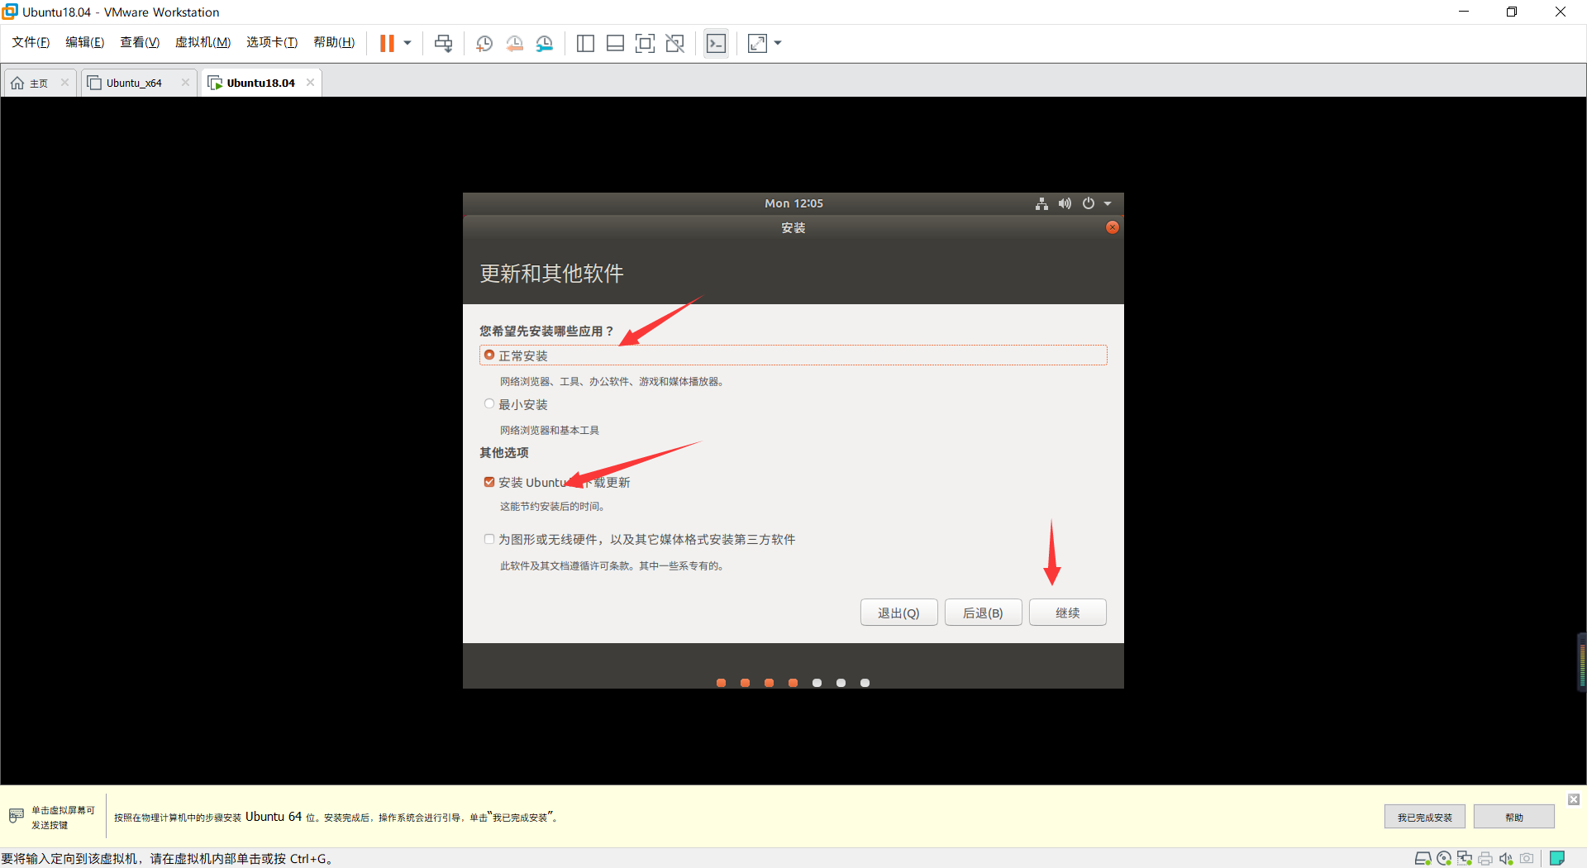The height and width of the screenshot is (868, 1587).
Task: Enable third-party software installation checkbox
Action: (x=489, y=539)
